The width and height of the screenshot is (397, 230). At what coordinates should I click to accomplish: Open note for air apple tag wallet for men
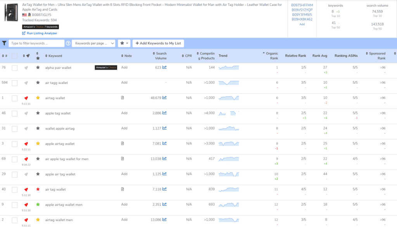tap(123, 159)
